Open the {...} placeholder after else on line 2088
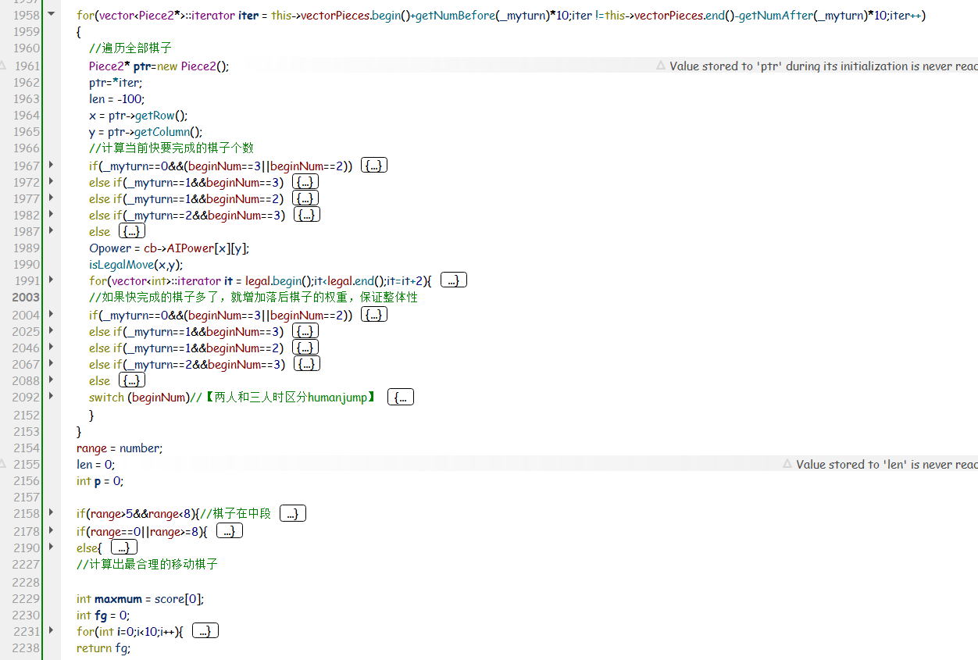The width and height of the screenshot is (978, 660). pos(132,380)
